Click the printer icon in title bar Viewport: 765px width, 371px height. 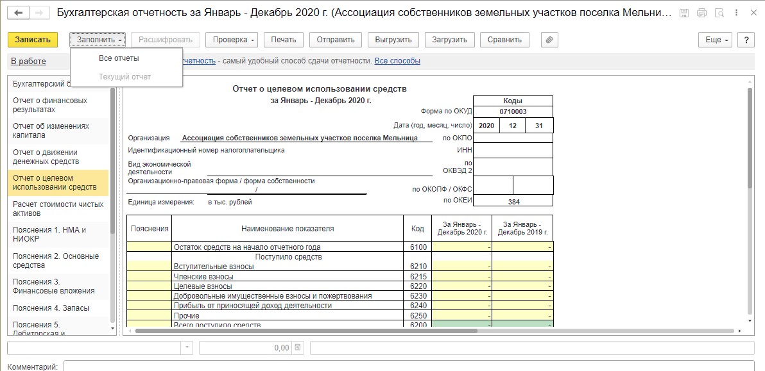[701, 13]
